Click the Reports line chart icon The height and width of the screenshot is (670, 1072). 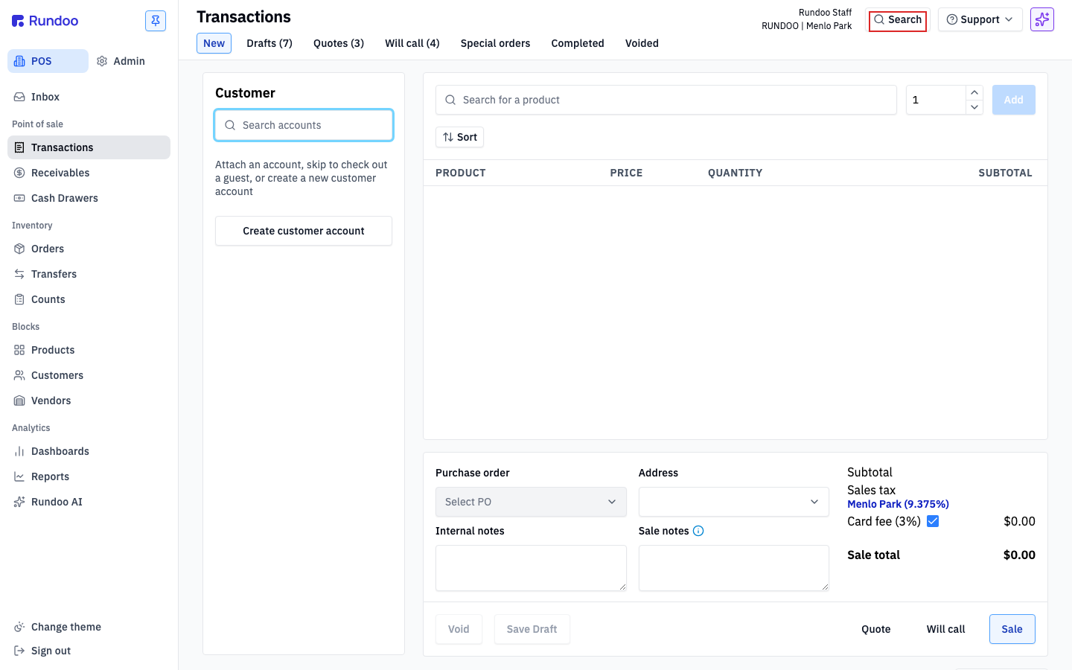point(19,476)
